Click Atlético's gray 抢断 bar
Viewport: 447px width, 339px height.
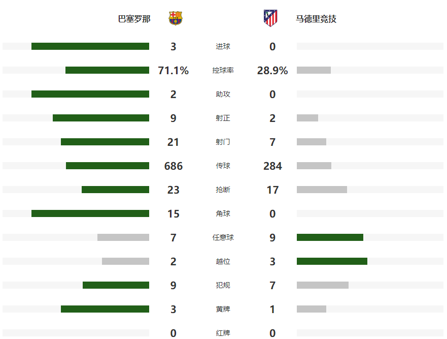click(x=322, y=190)
